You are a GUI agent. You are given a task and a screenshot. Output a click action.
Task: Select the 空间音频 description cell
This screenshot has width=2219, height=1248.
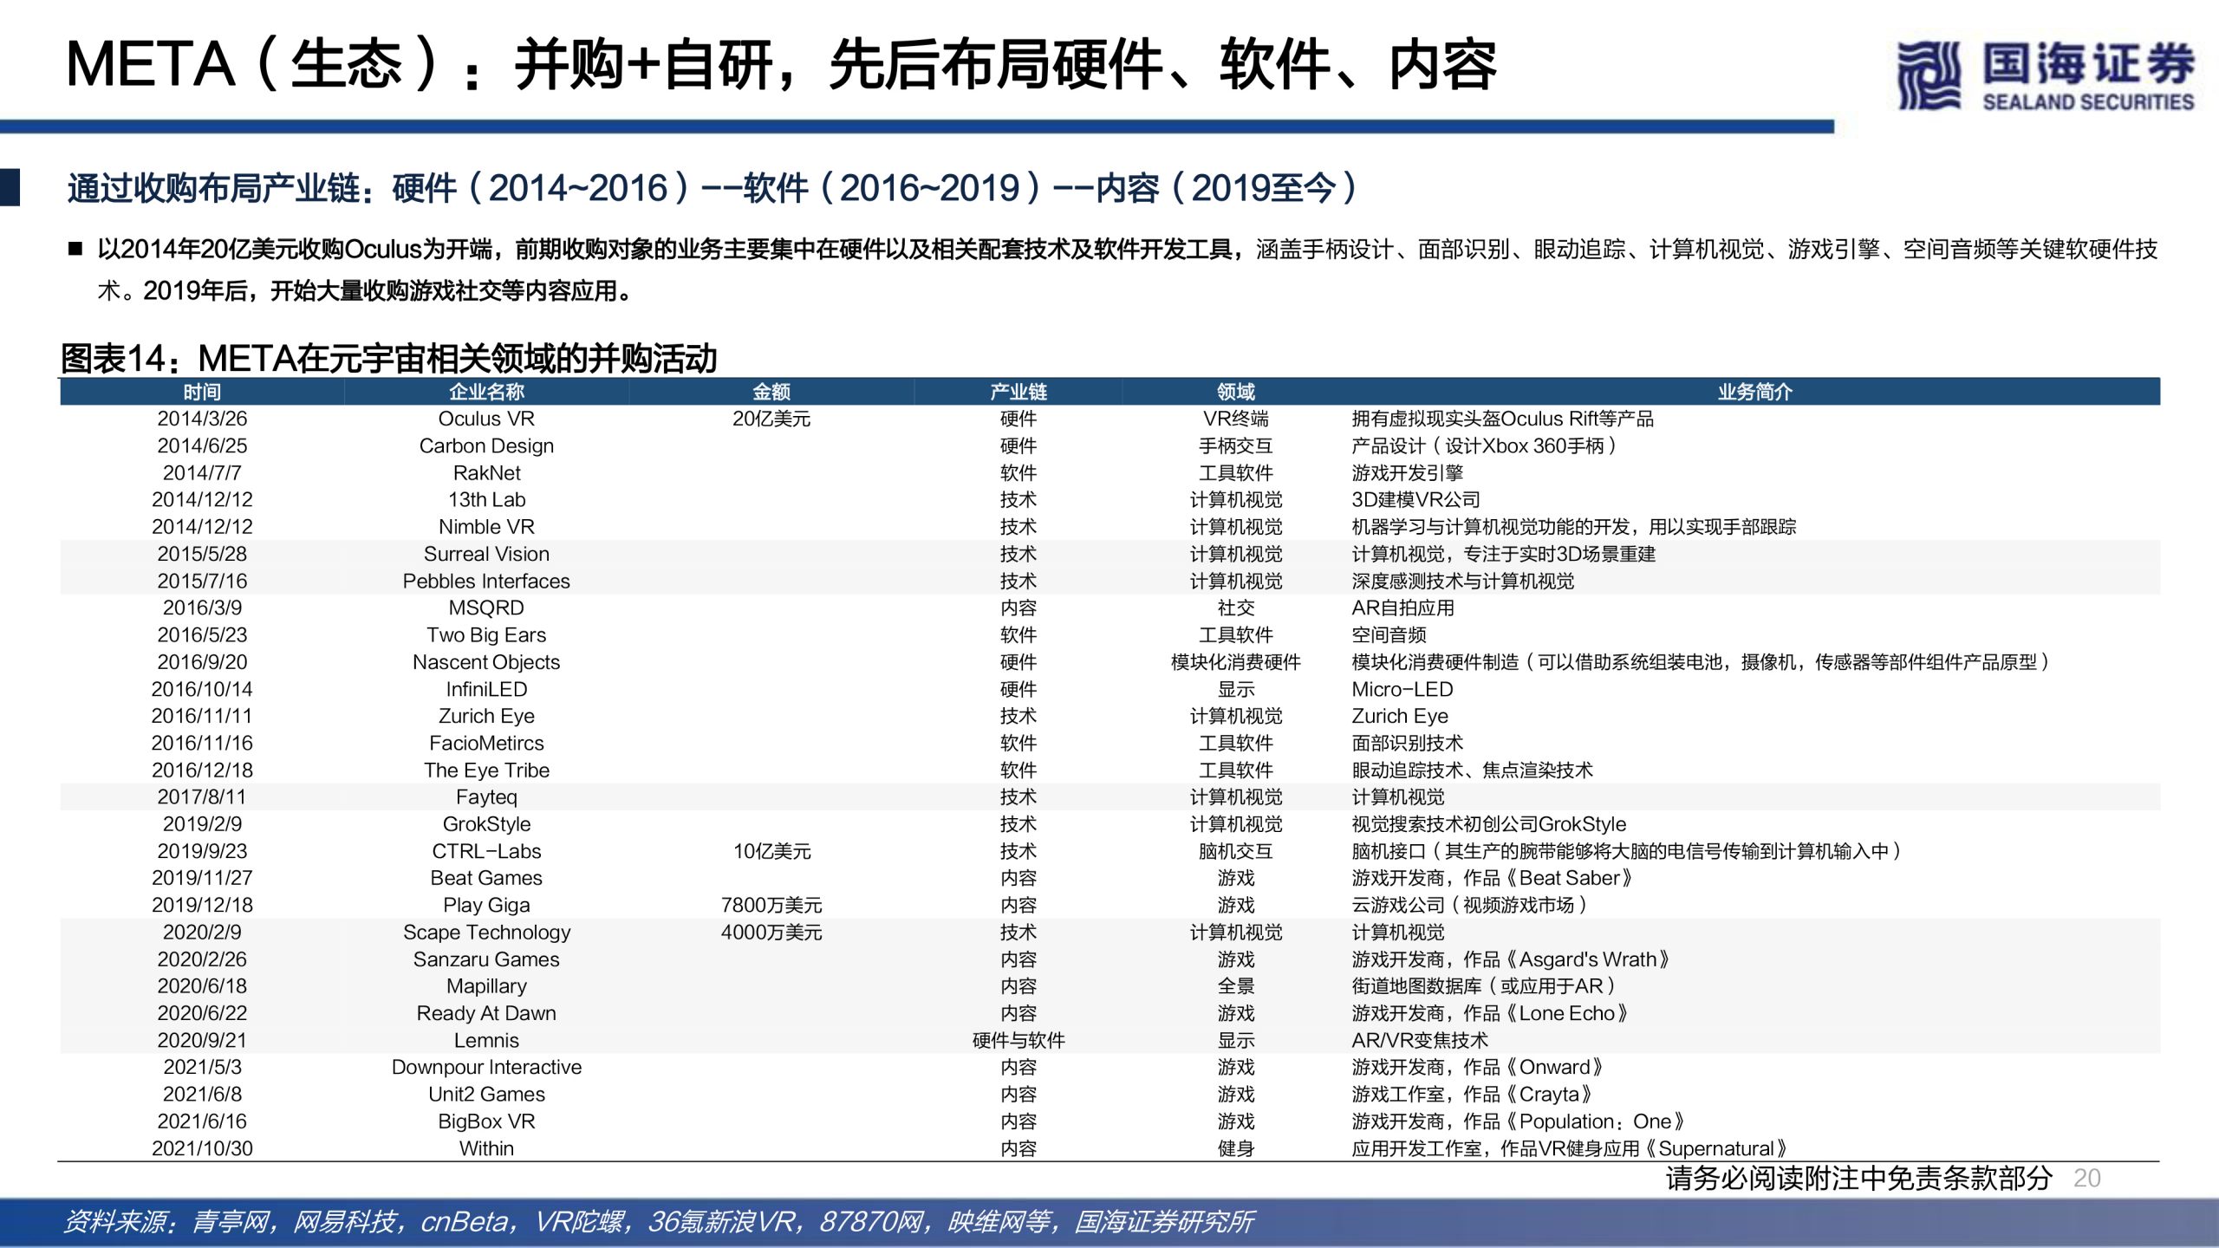tap(1389, 634)
